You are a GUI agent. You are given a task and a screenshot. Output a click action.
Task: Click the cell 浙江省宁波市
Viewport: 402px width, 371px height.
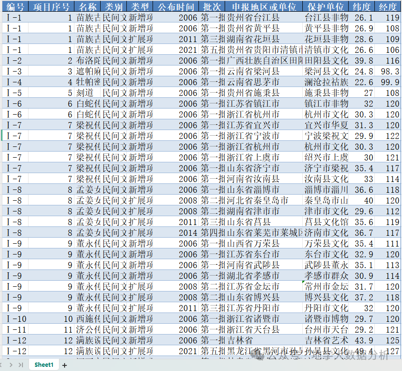[x=264, y=136]
